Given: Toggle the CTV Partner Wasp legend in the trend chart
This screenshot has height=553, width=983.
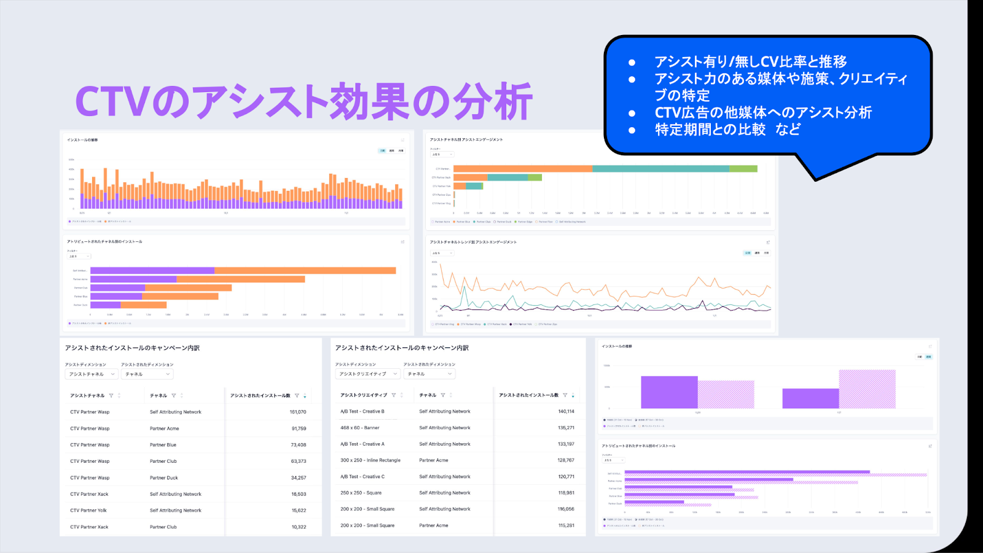Looking at the screenshot, I should click(x=469, y=324).
